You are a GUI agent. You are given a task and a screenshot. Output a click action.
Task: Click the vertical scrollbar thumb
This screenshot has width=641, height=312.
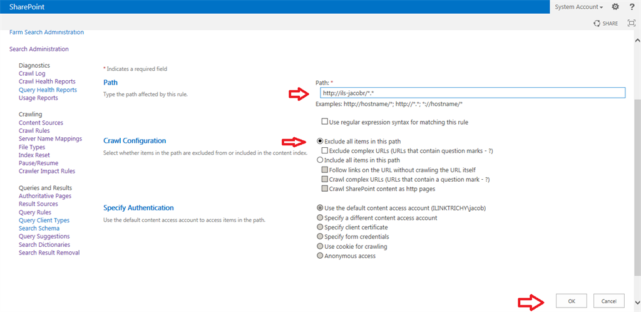[x=637, y=187]
